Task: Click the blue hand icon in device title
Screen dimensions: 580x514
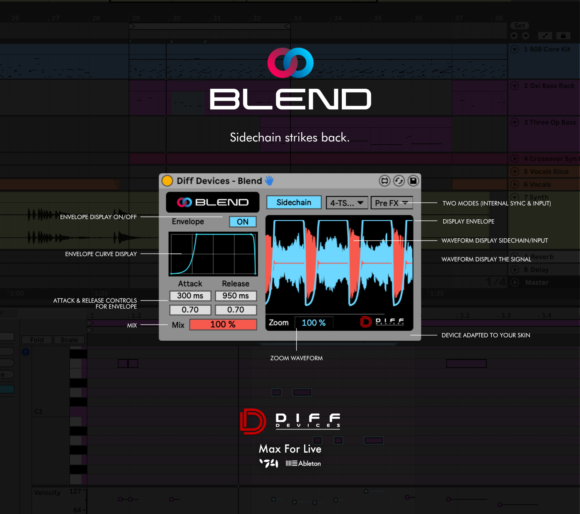Action: click(269, 180)
